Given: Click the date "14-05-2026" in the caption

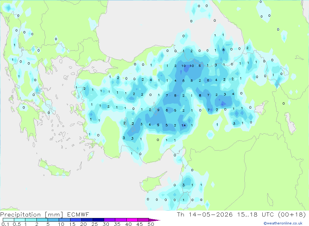Looking at the screenshot, I should pos(210,214).
